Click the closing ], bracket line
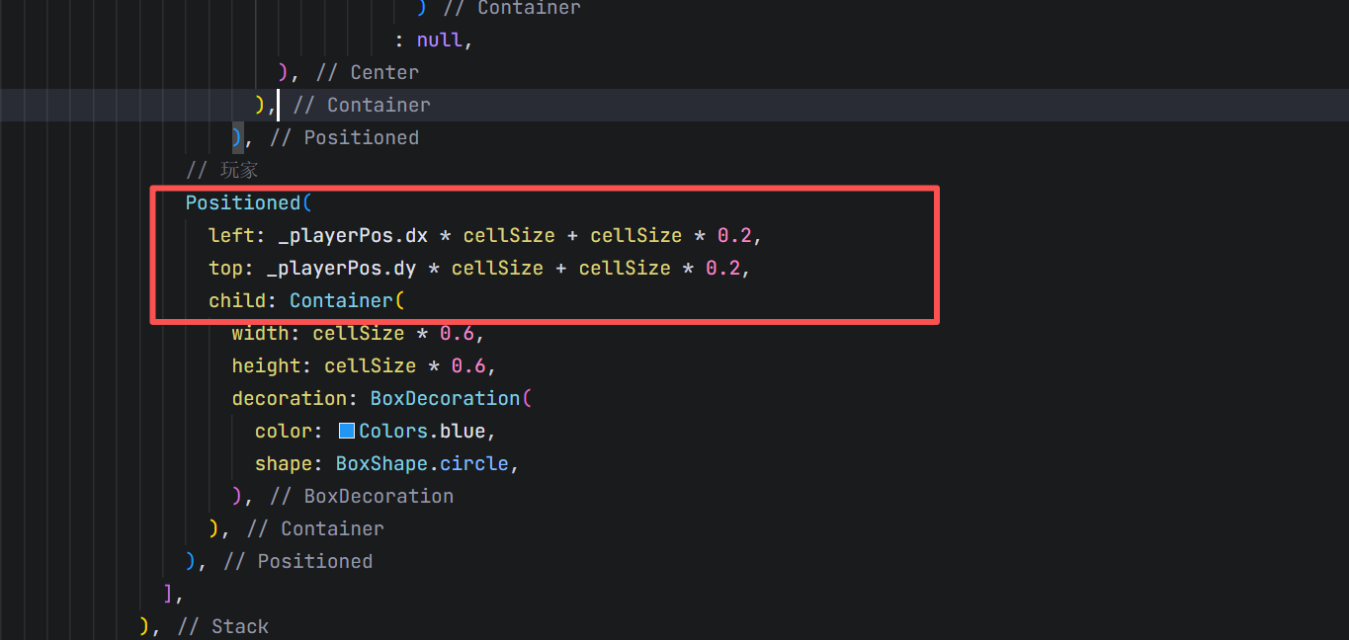This screenshot has height=640, width=1349. point(173,594)
